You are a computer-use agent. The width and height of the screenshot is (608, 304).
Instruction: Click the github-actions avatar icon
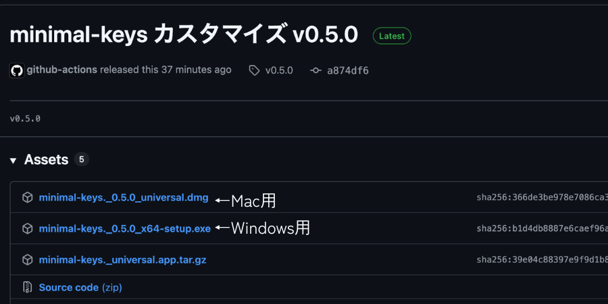tap(17, 70)
